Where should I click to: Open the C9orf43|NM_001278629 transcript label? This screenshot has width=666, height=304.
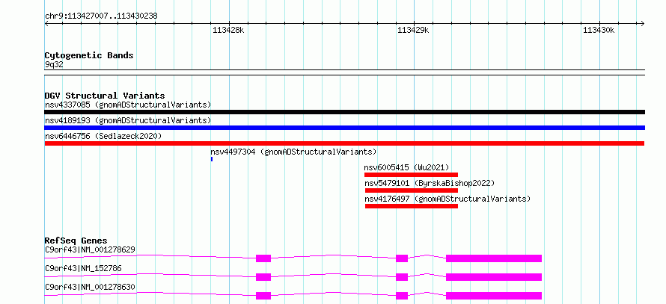(90, 249)
